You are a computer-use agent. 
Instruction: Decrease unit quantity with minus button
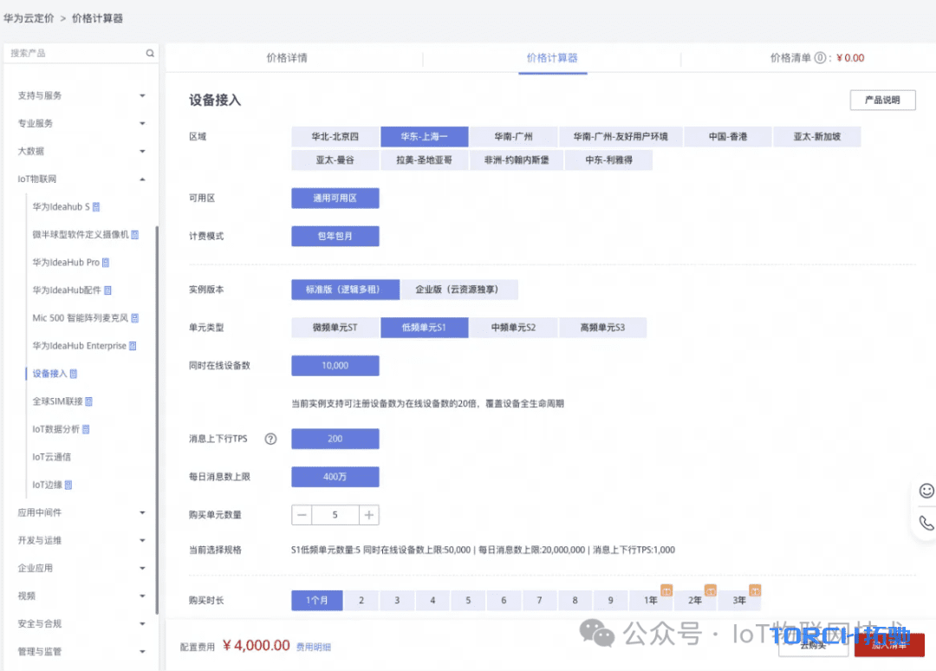click(x=302, y=515)
